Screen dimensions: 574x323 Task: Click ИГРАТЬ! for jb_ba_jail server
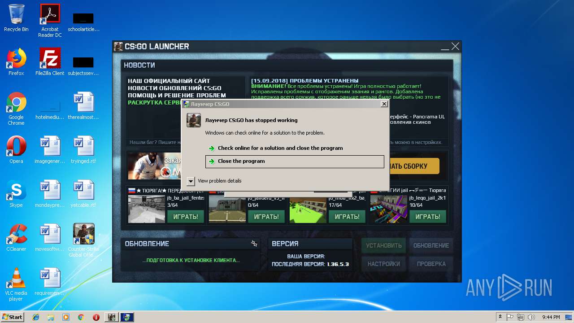(x=186, y=216)
